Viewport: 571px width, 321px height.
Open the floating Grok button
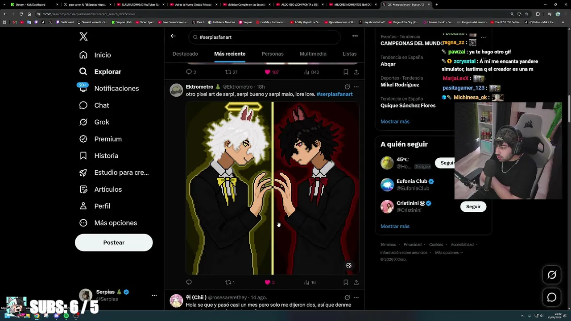(552, 275)
